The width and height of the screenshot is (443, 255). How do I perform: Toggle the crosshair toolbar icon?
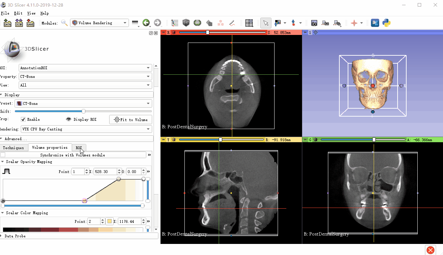tap(354, 23)
